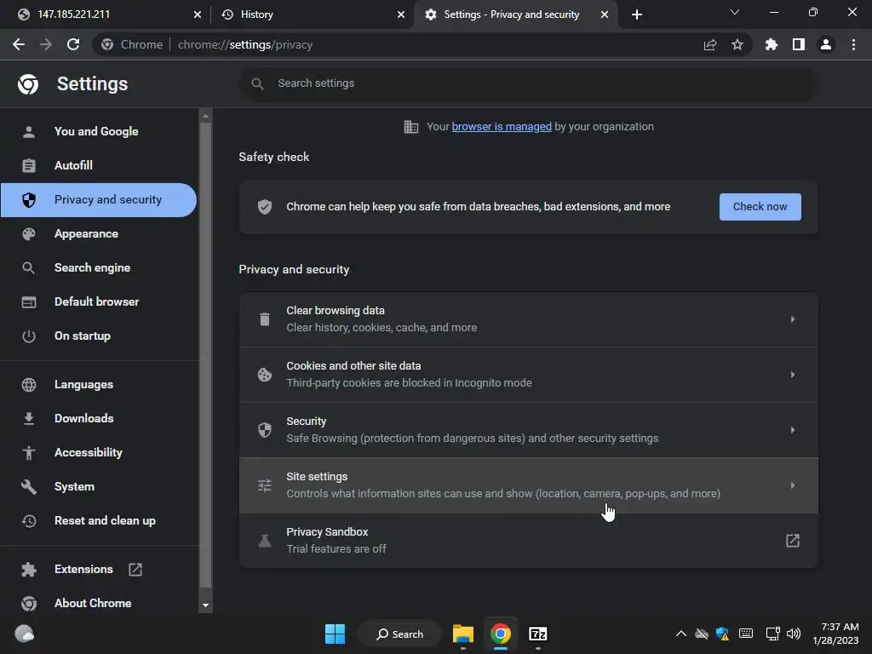Open Languages settings
This screenshot has height=654, width=872.
click(x=99, y=384)
